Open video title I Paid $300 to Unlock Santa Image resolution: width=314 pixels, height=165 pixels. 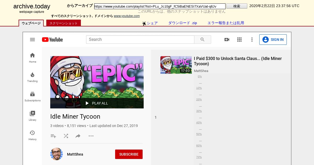[238, 61]
